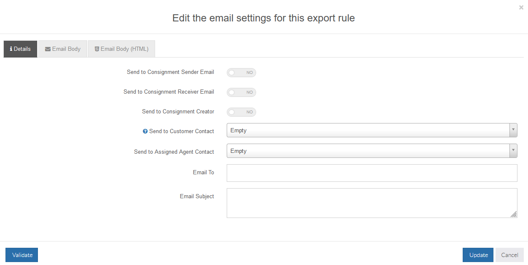Screen dimensions: 528x265
Task: Open the Send to Customer Contact dropdown
Action: tap(367, 131)
